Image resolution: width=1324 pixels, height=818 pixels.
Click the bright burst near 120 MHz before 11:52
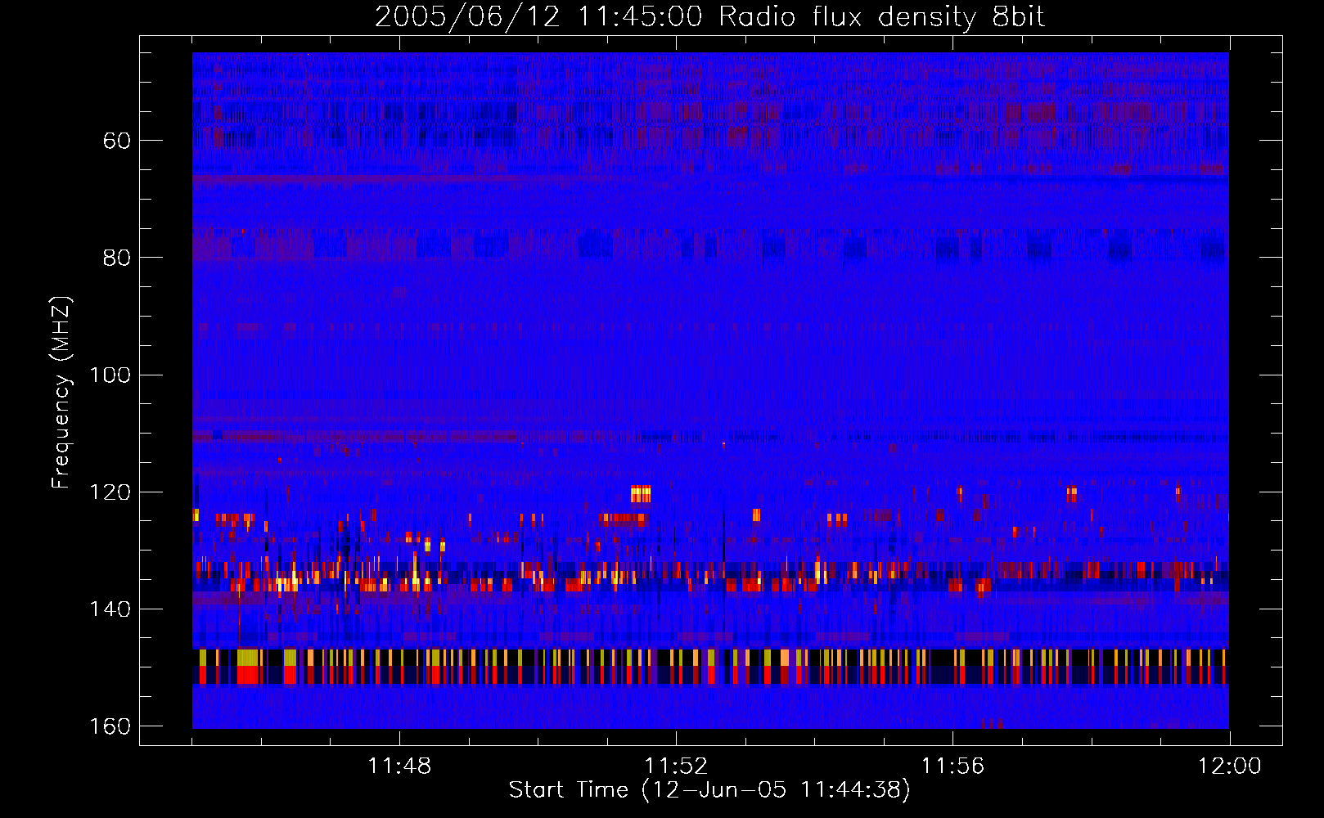coord(641,493)
